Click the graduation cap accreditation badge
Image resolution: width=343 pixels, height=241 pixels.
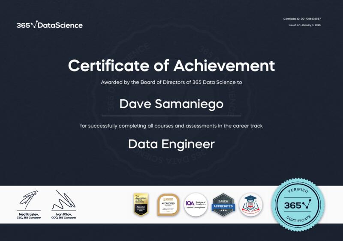tap(251, 205)
